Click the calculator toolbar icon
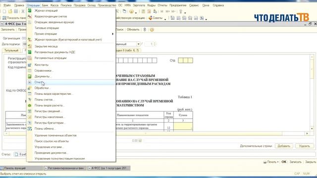Screen dimensions: 317x178 (143, 12)
